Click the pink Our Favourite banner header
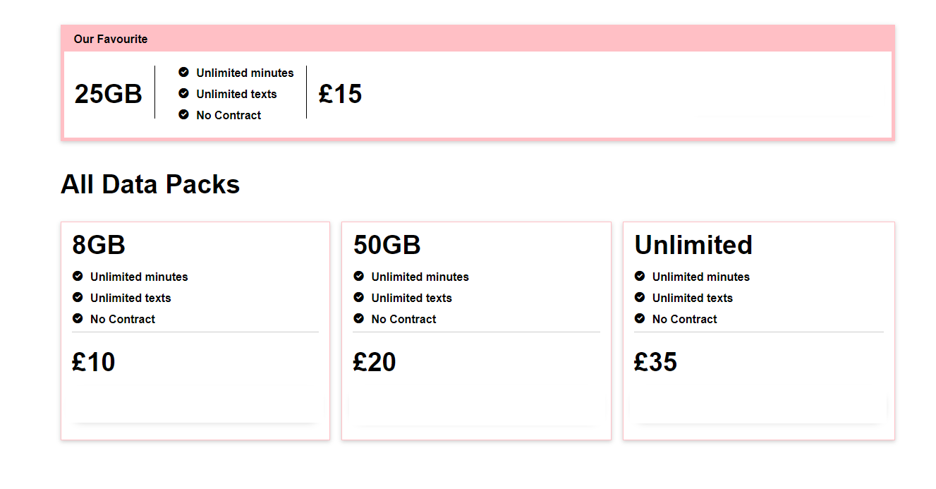 click(478, 39)
